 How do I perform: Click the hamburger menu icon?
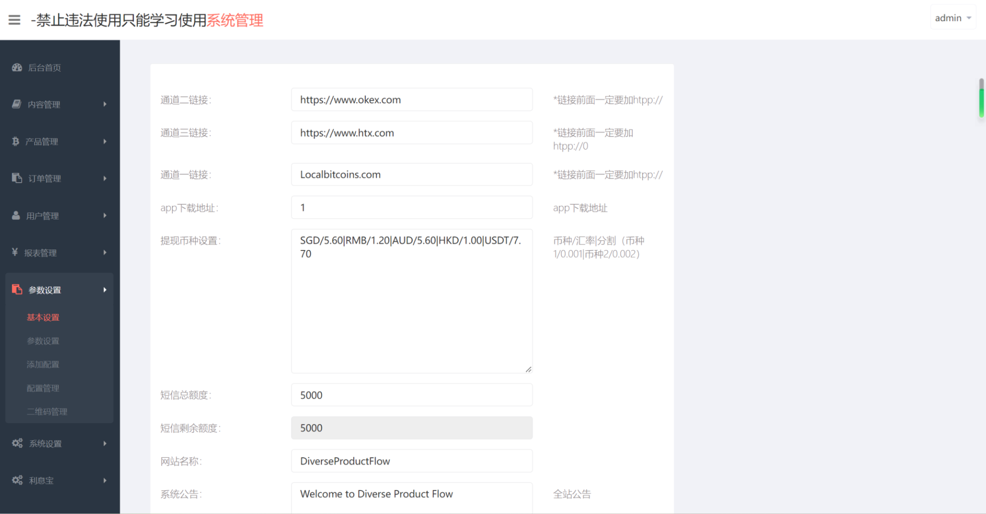click(x=15, y=20)
